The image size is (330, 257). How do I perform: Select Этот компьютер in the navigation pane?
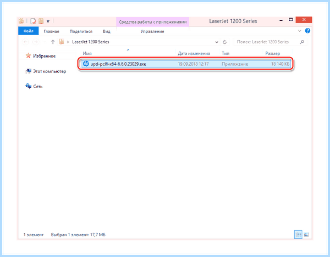[50, 71]
